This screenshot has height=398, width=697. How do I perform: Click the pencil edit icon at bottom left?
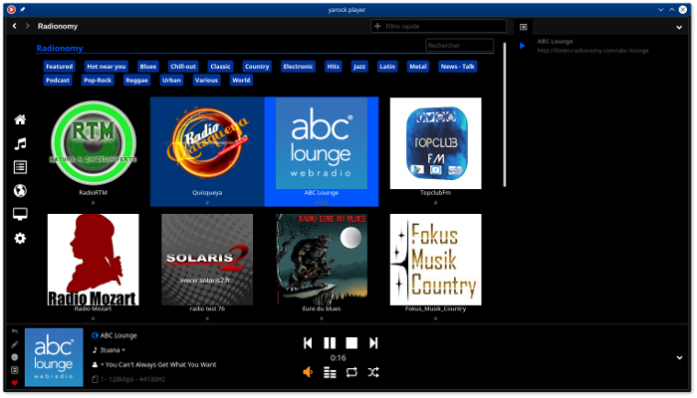pyautogui.click(x=15, y=344)
